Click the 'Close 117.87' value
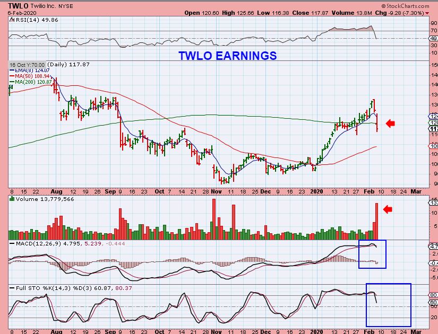The height and width of the screenshot is (334, 438). tap(310, 13)
